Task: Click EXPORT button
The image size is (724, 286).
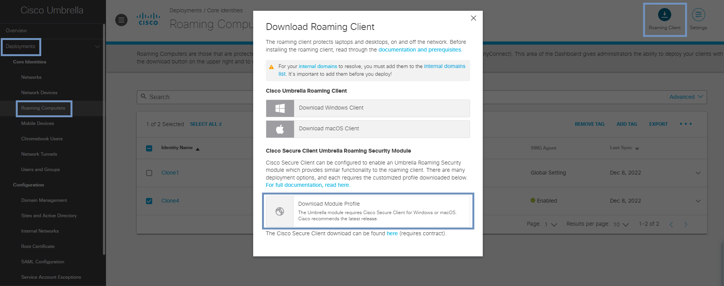Action: pyautogui.click(x=658, y=124)
